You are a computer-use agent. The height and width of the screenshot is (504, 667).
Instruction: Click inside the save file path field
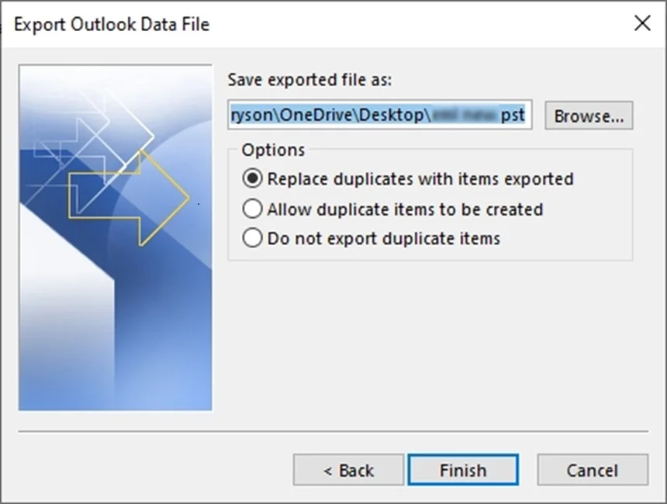[380, 115]
